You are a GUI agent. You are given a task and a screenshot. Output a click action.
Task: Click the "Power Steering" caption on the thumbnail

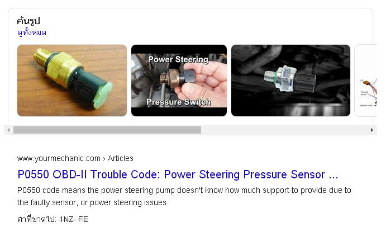[178, 59]
